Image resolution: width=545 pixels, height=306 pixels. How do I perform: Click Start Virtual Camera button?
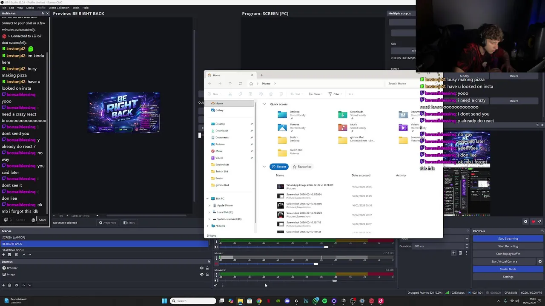[x=504, y=261]
